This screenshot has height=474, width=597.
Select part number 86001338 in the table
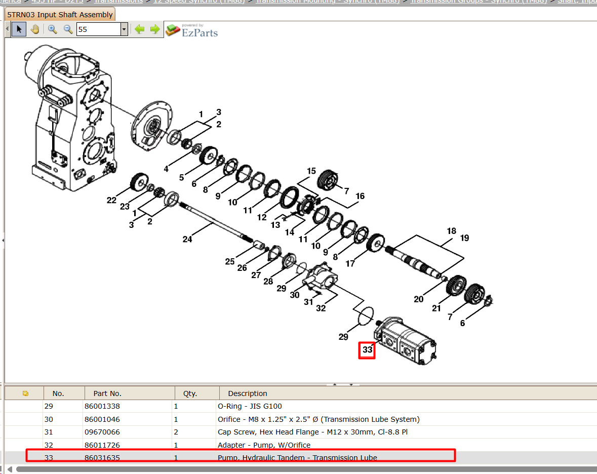(102, 406)
